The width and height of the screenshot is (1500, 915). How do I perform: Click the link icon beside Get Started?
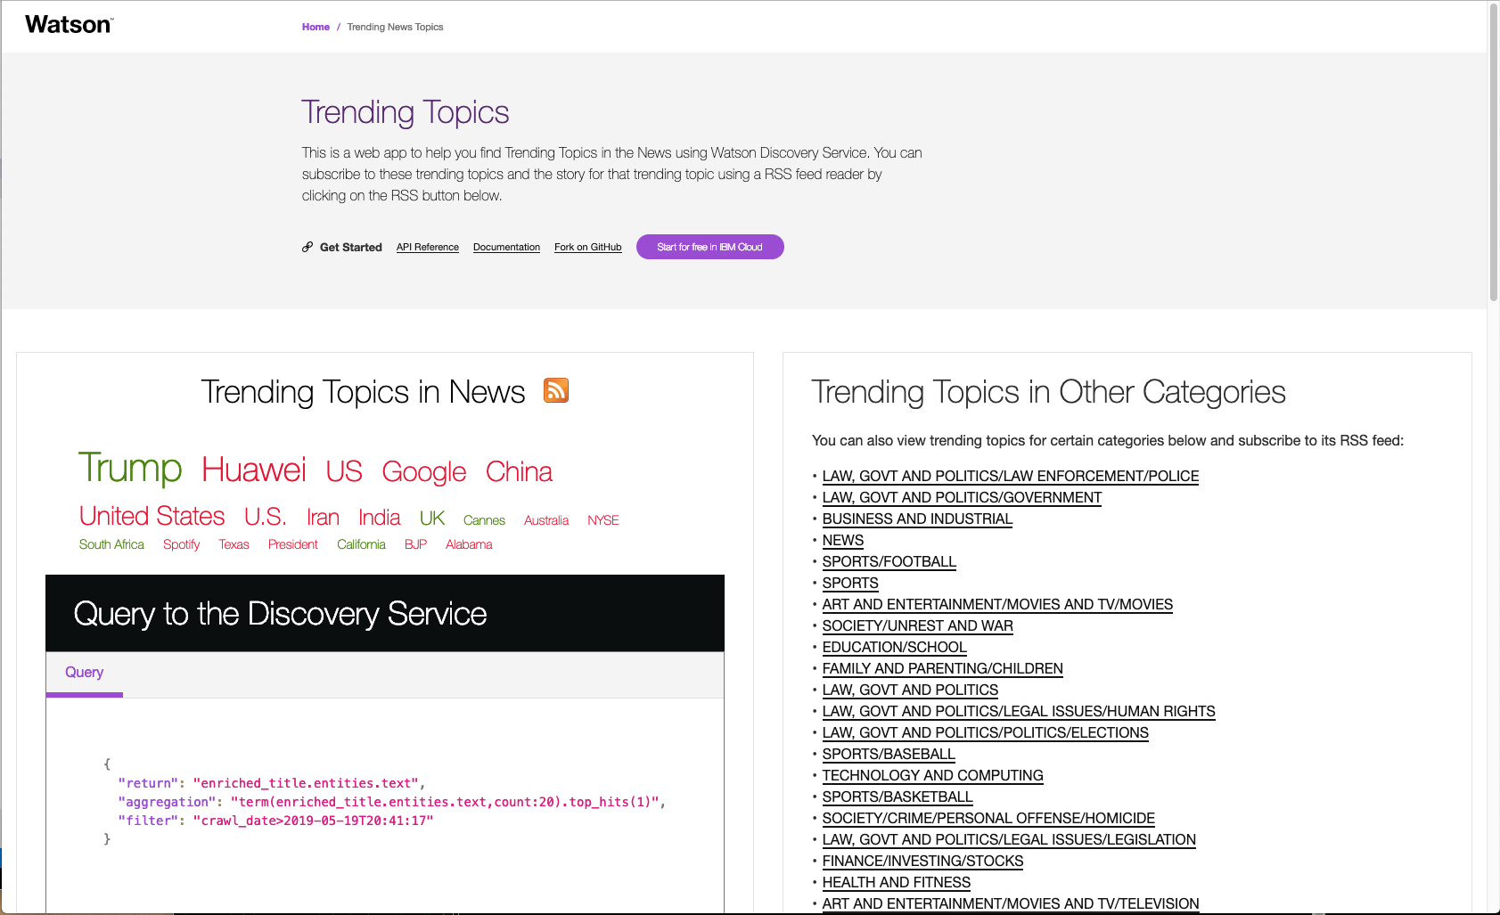307,247
